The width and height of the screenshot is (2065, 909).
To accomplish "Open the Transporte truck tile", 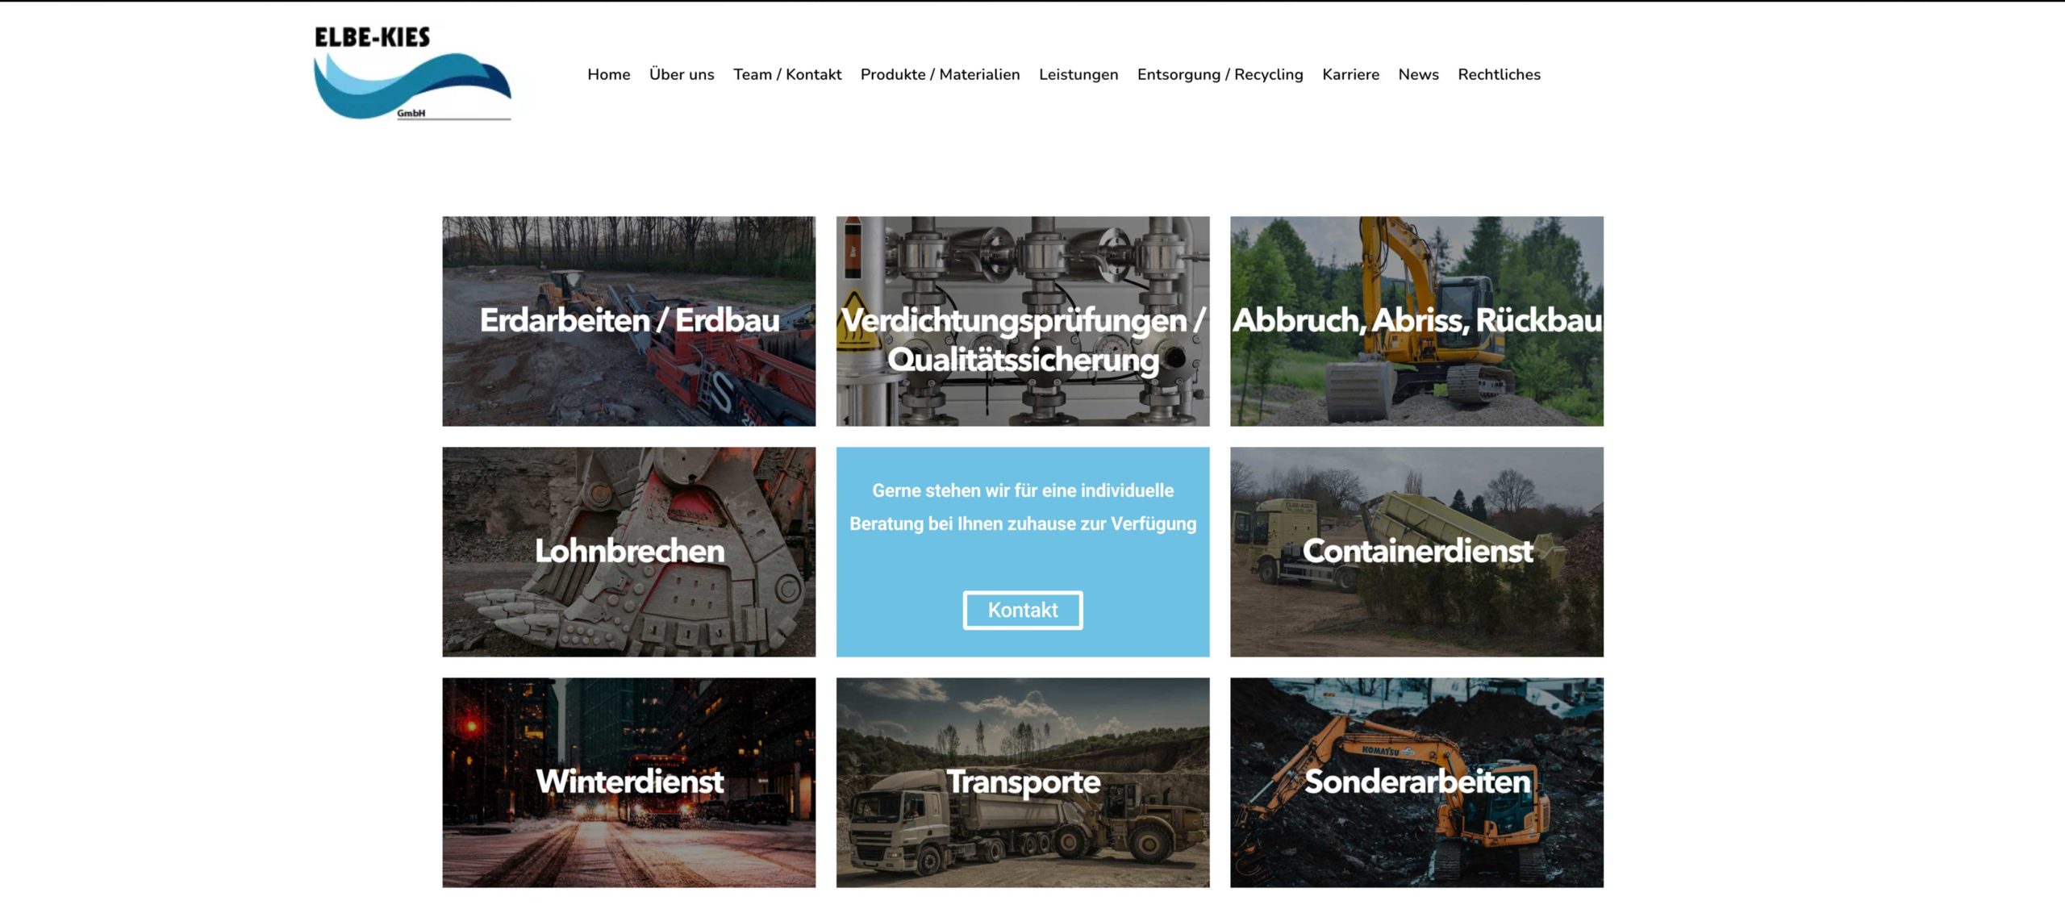I will click(x=1023, y=782).
